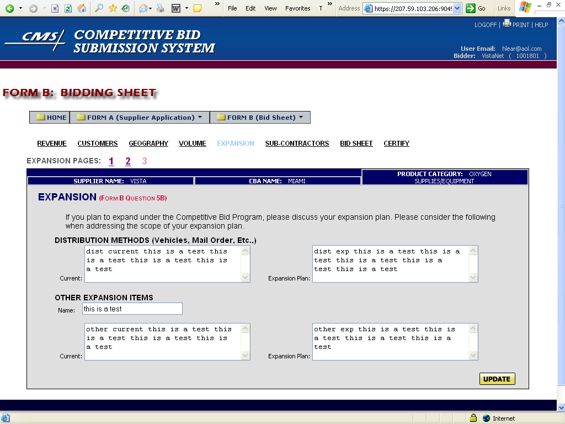Open the VOLUME tab
The height and width of the screenshot is (424, 565).
click(193, 144)
